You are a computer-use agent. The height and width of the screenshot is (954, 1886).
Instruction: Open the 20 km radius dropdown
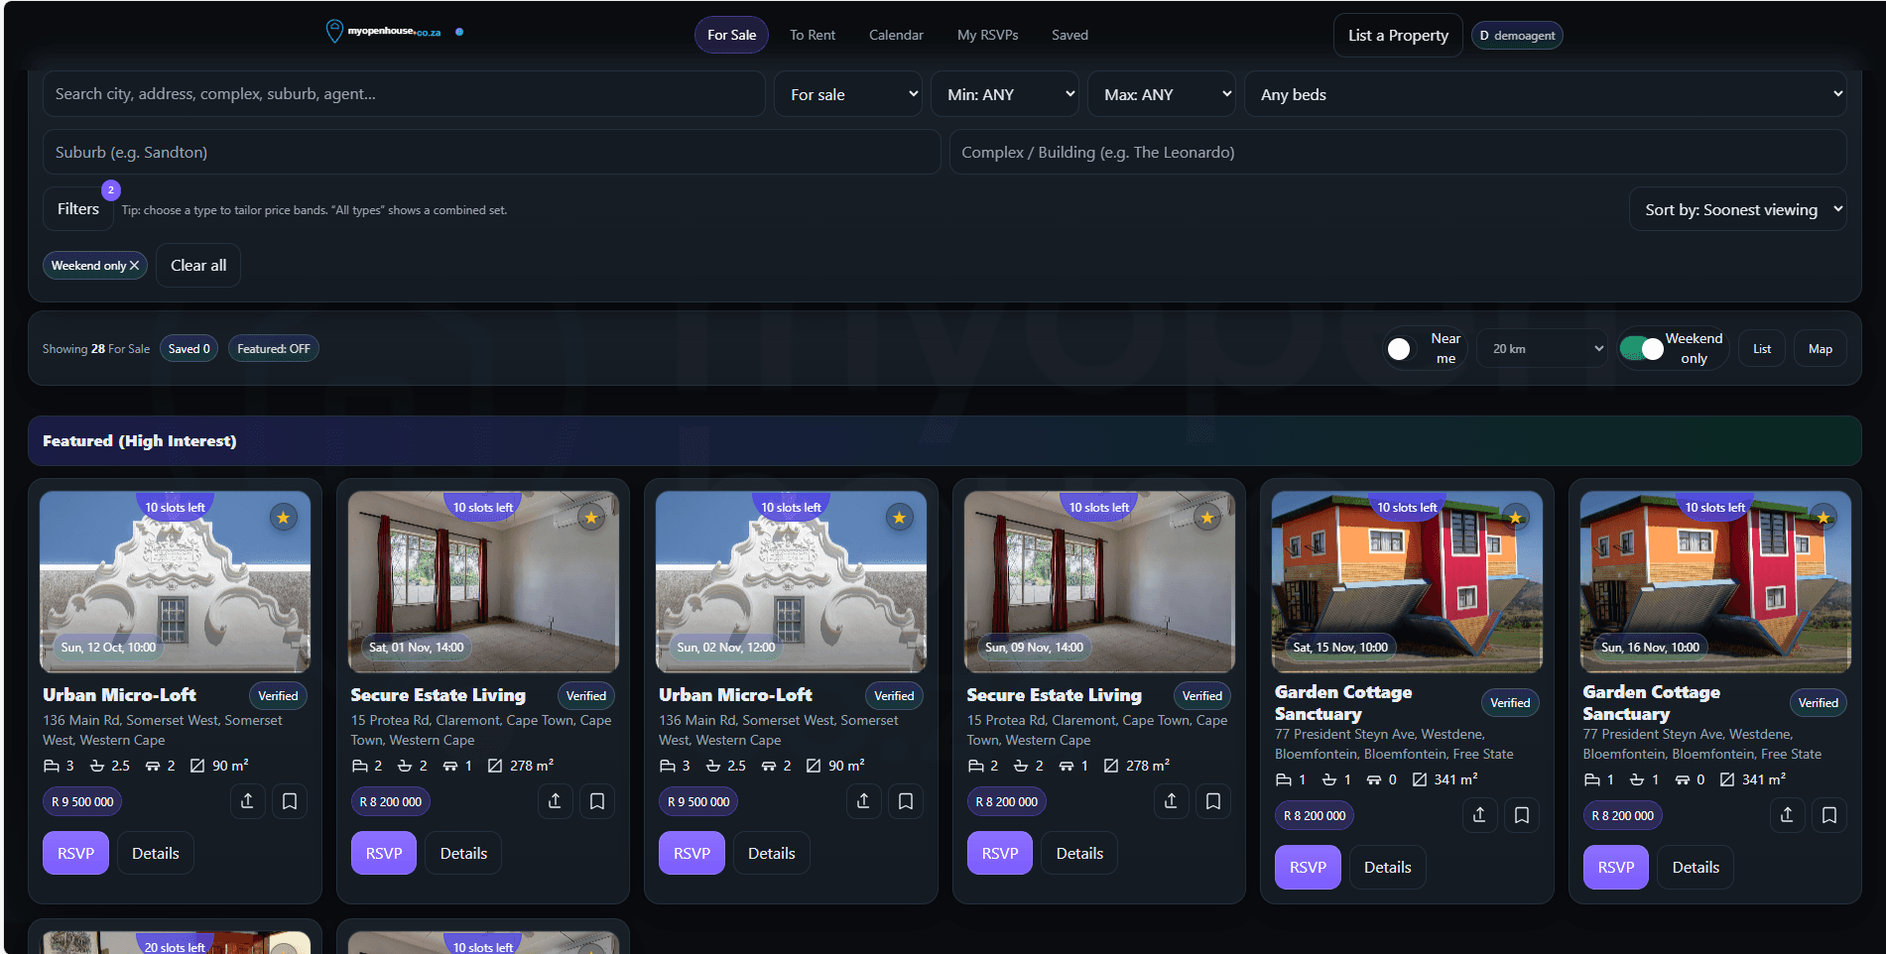click(1542, 348)
